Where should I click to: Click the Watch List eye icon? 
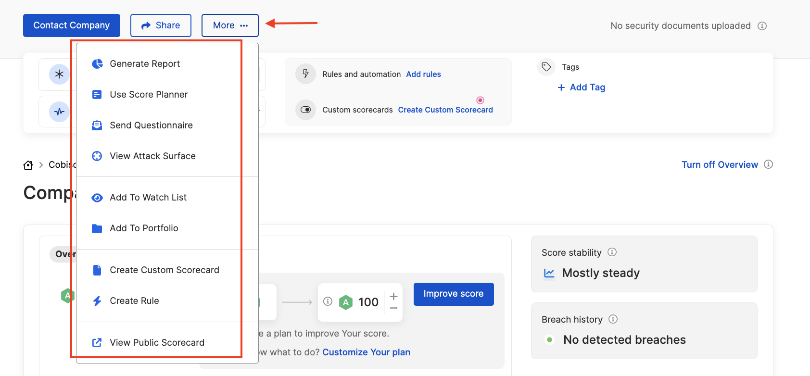click(x=97, y=198)
